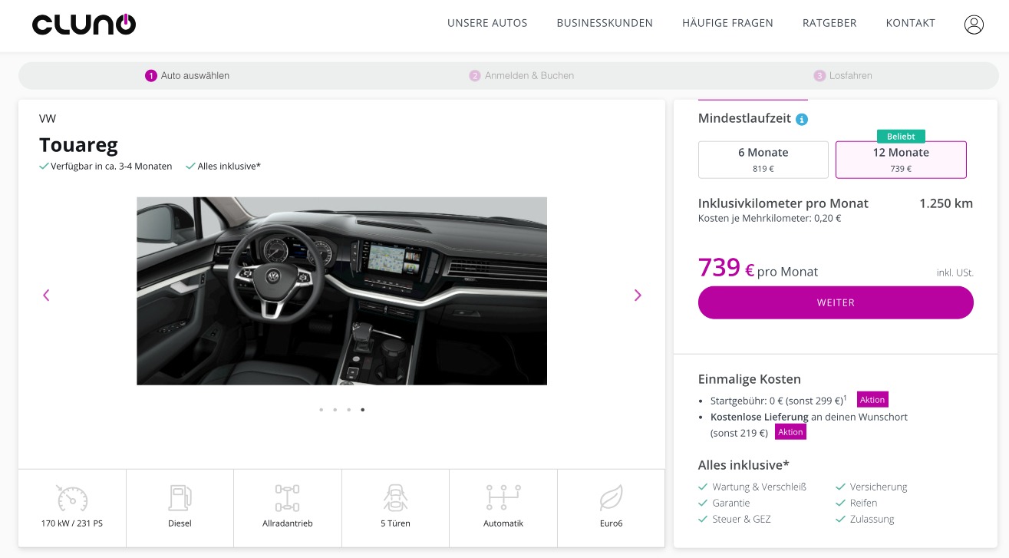Click the Allradantrieb drivetrain icon
Screen dimensions: 1009x558
pyautogui.click(x=288, y=498)
